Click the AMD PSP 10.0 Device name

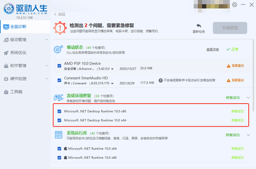point(82,64)
